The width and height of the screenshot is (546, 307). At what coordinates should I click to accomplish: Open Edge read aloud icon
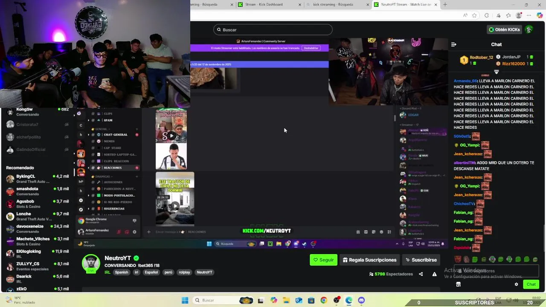click(x=465, y=15)
